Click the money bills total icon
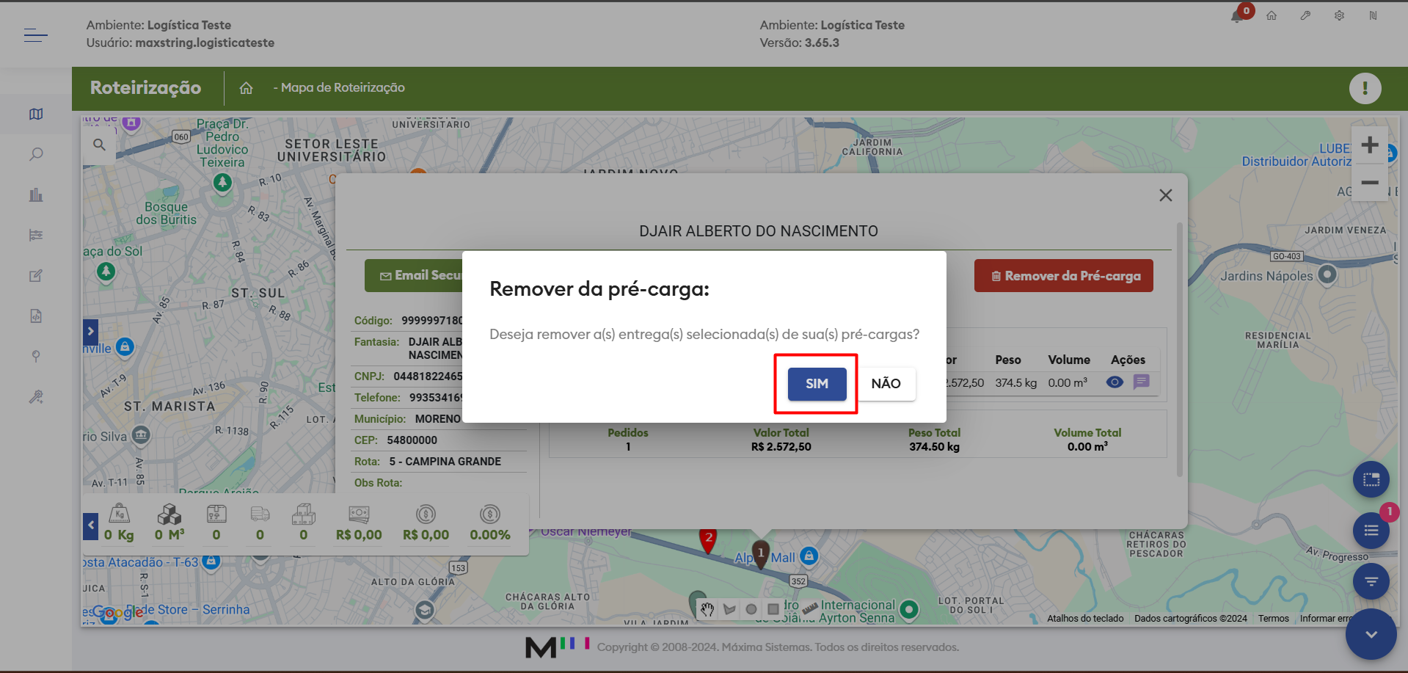This screenshot has width=1408, height=673. click(x=359, y=514)
